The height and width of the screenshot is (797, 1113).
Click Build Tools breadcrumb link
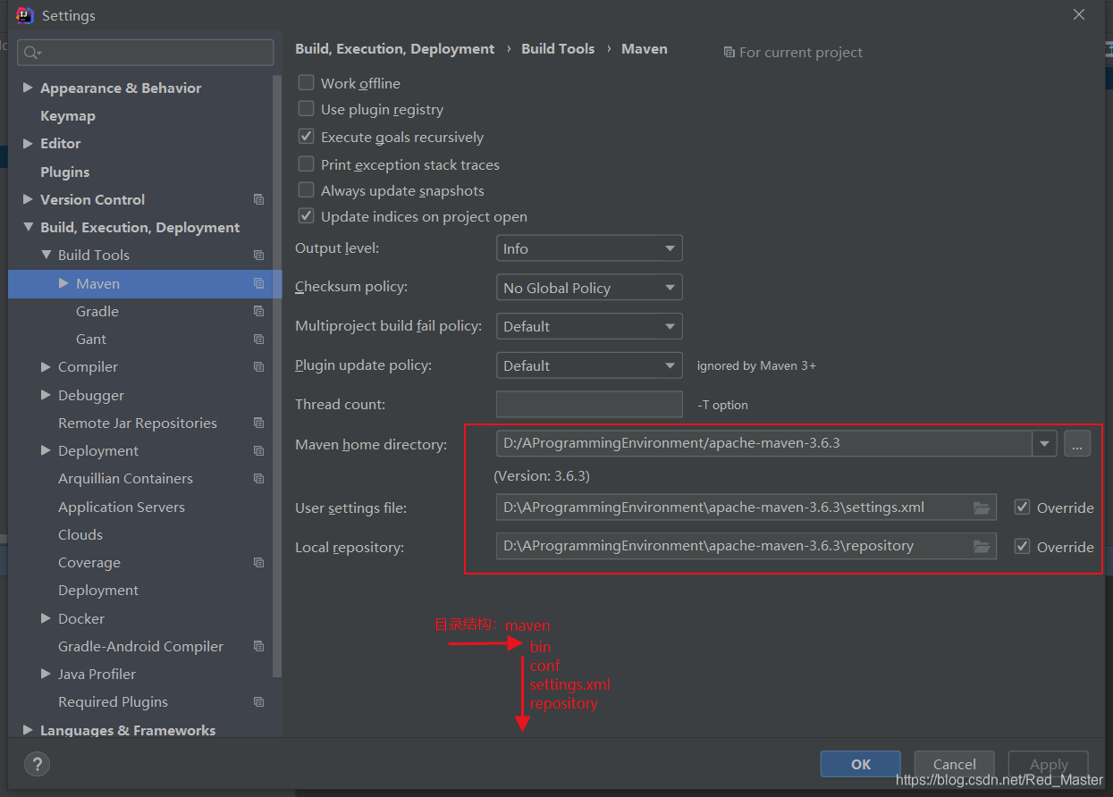558,49
